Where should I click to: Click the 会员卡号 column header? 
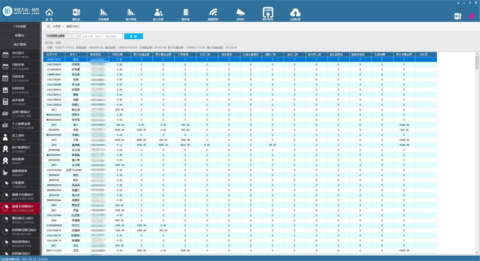pos(54,55)
